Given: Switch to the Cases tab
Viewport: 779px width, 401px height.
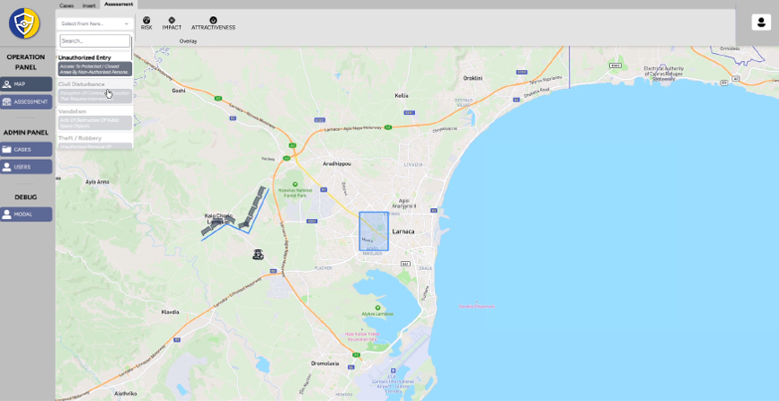Looking at the screenshot, I should pyautogui.click(x=66, y=4).
